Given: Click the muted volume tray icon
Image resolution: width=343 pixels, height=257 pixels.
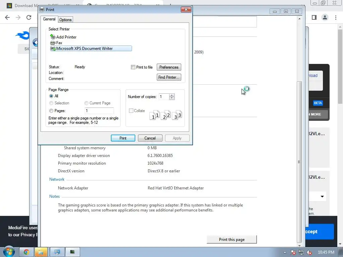Looking at the screenshot, I should click(309, 252).
